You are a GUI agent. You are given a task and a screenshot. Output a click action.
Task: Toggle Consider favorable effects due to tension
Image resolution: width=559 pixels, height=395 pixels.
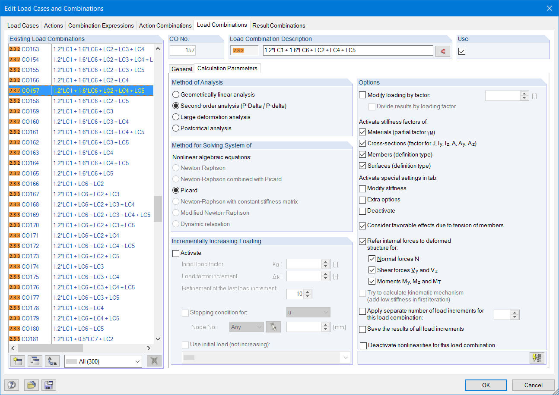pos(362,226)
